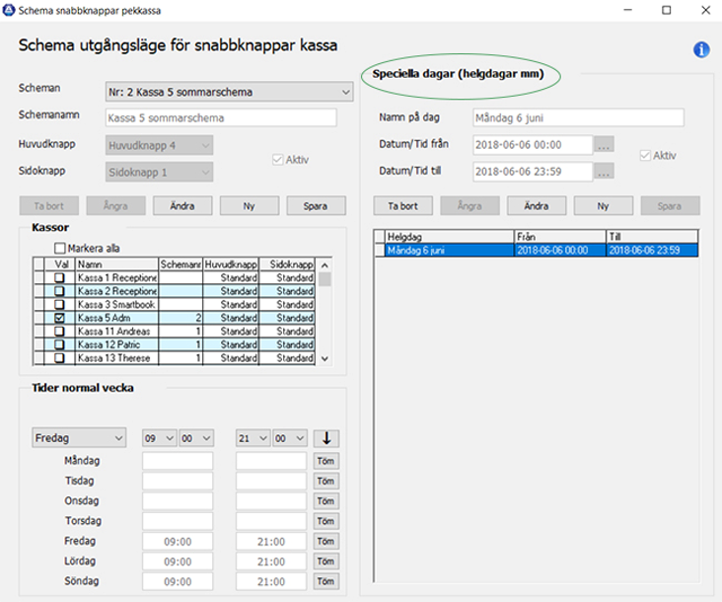Click the app icon in title bar
722x602 pixels.
click(x=9, y=10)
